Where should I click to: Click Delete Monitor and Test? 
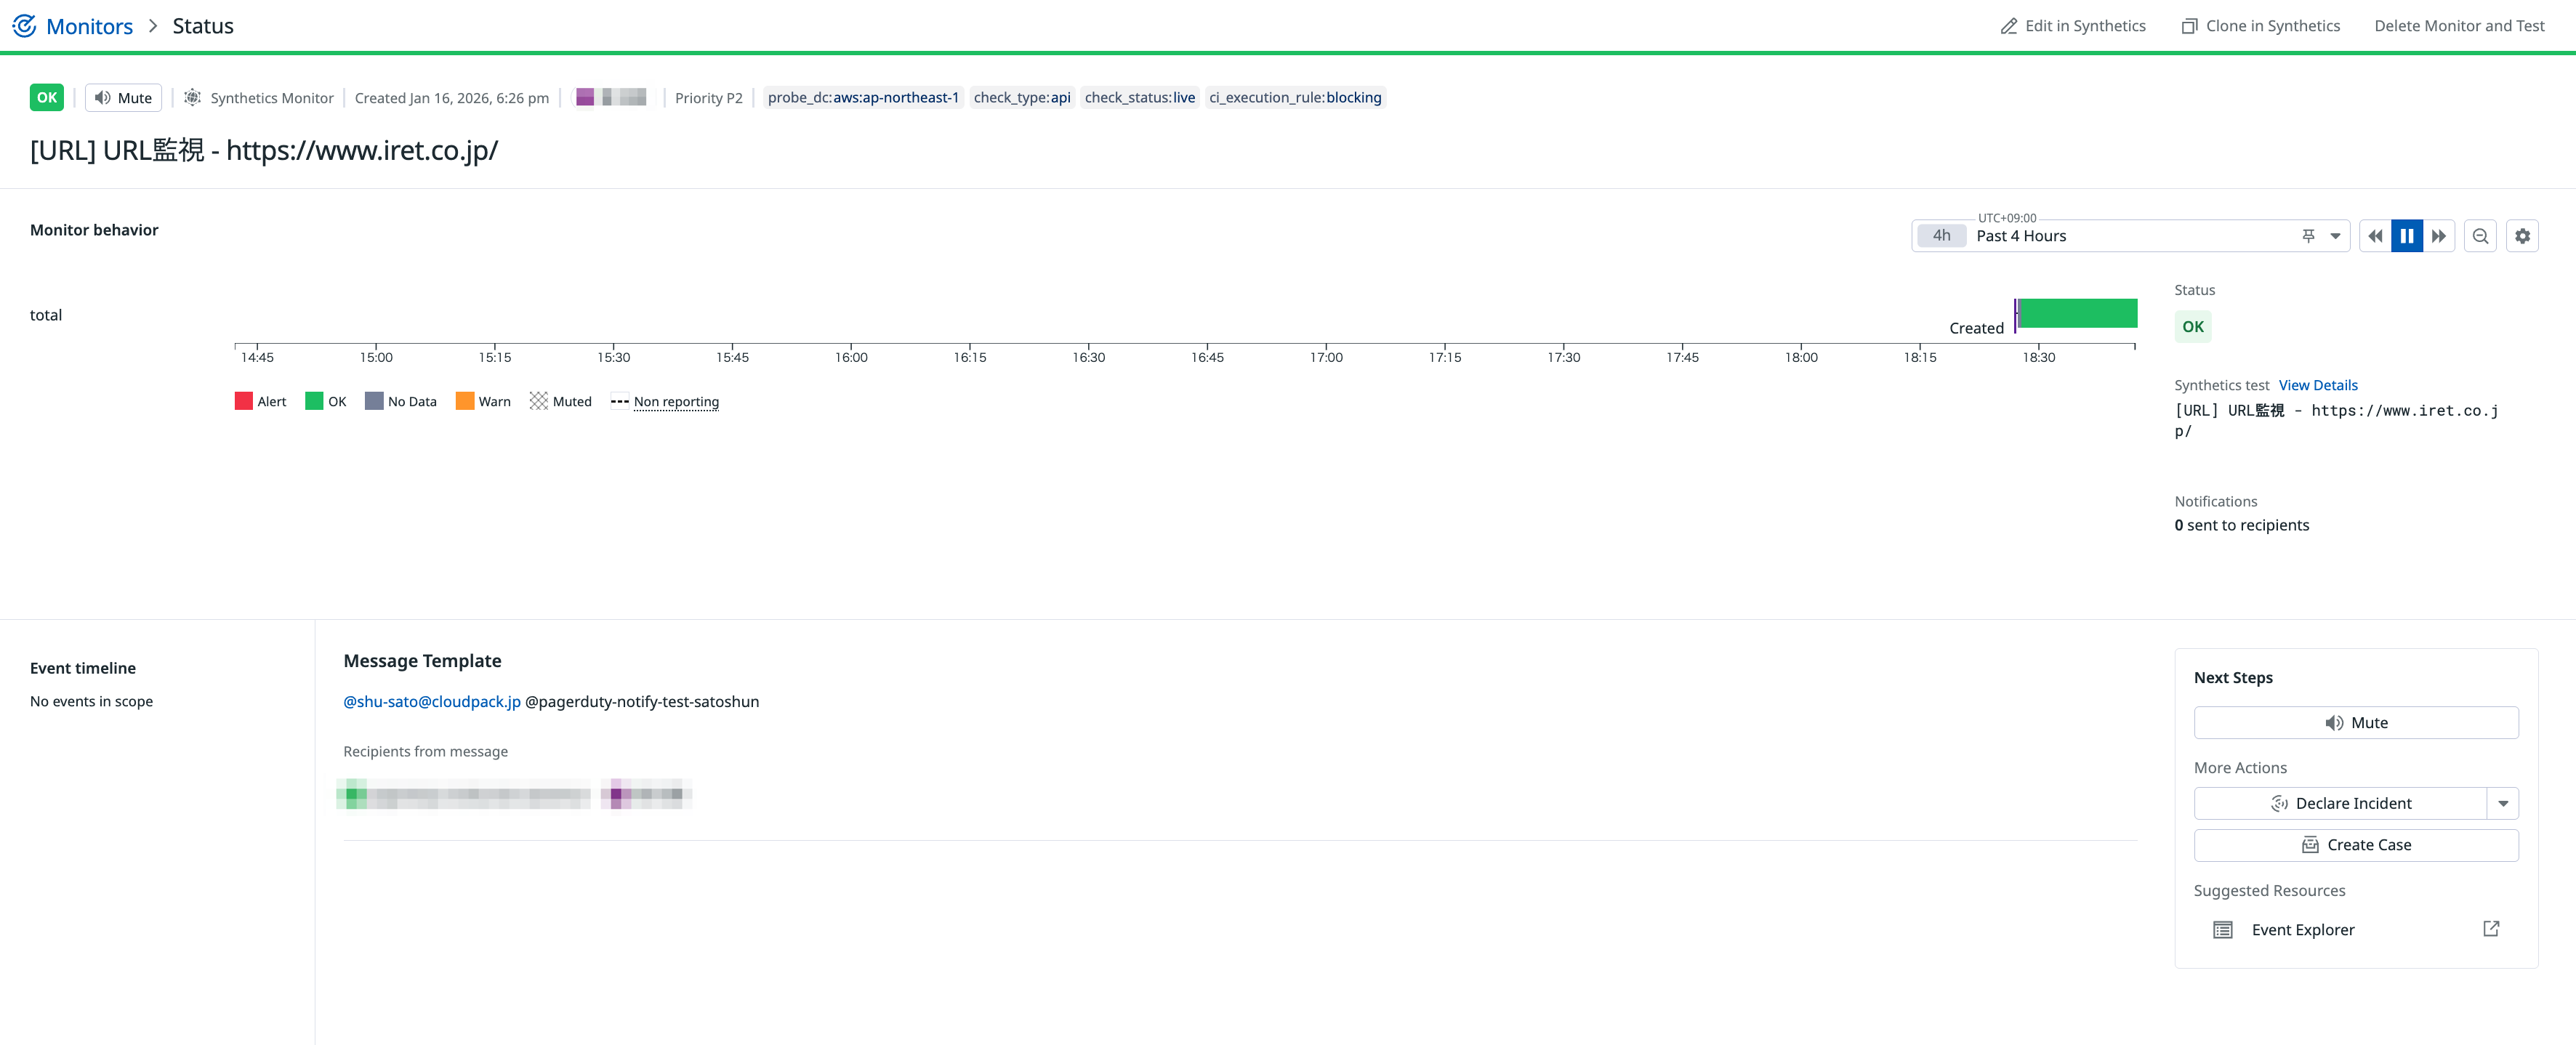[2459, 26]
